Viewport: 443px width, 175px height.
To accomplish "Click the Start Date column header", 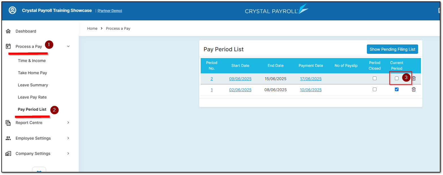I will (x=240, y=65).
